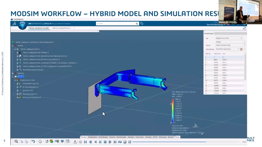Play animation backward
Image resolution: width=262 pixels, height=147 pixels.
(x=95, y=142)
